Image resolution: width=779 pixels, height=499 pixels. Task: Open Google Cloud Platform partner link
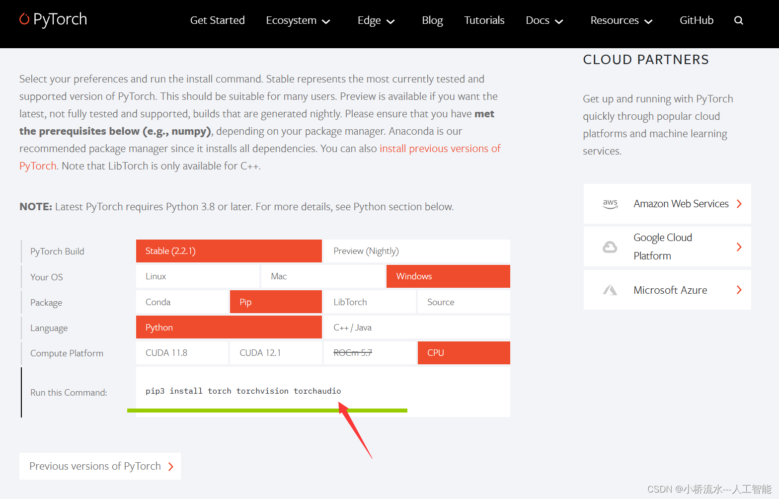coord(667,247)
